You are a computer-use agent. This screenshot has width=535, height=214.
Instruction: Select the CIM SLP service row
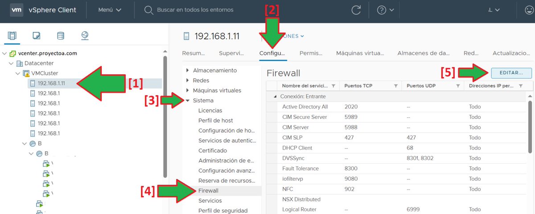[x=396, y=137]
